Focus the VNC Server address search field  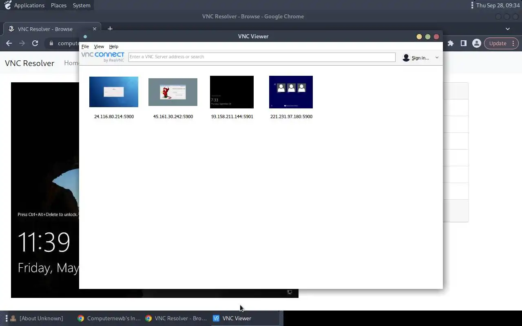tap(262, 57)
